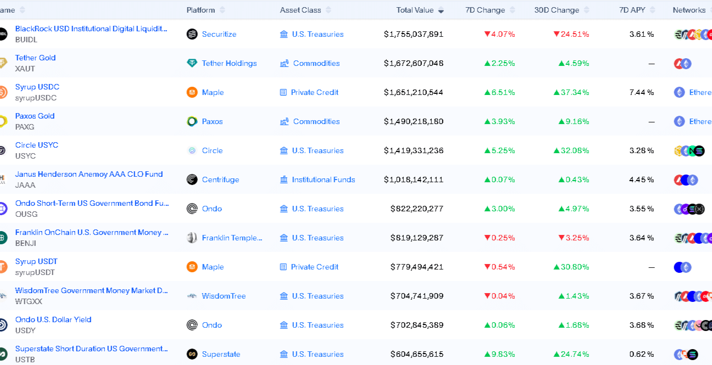The image size is (712, 365).
Task: Open the Institutional Funds asset class link
Action: pos(323,179)
